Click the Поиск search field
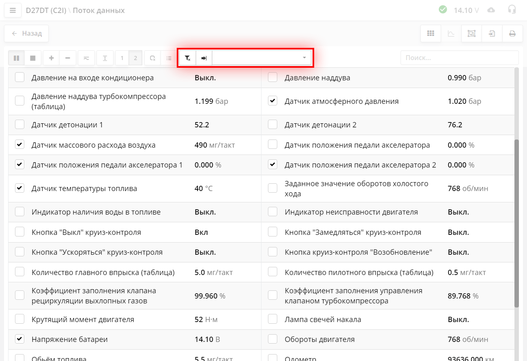Viewport: 527px width, 361px height. pyautogui.click(x=459, y=58)
